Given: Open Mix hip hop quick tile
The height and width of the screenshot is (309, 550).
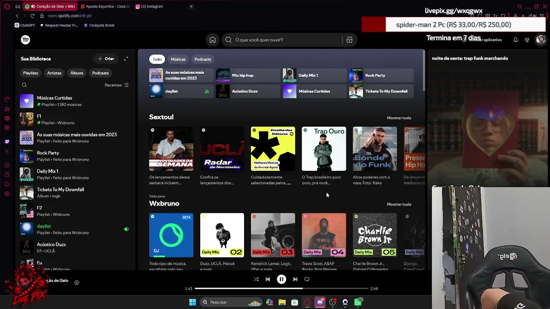Looking at the screenshot, I should (248, 76).
